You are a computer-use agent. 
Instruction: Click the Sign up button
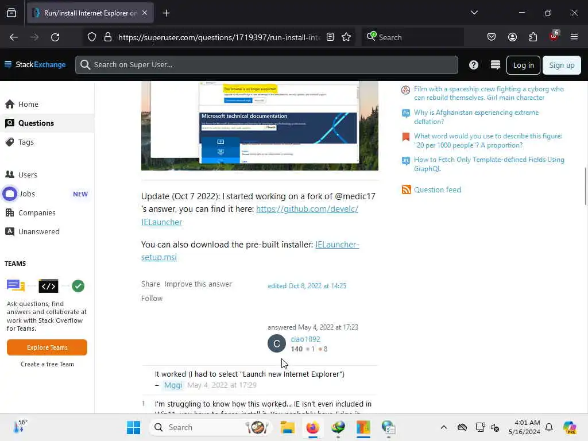(562, 65)
